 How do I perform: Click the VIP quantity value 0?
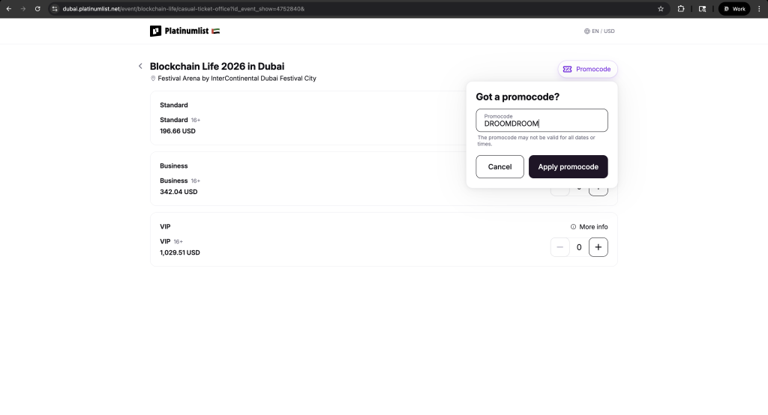point(579,247)
